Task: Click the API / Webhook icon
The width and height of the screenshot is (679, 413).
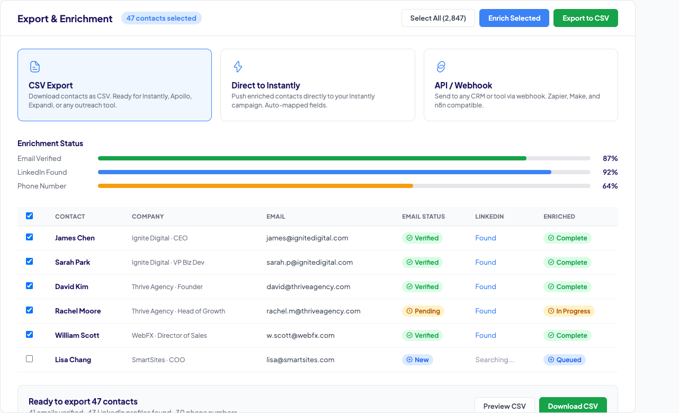Action: pyautogui.click(x=440, y=66)
